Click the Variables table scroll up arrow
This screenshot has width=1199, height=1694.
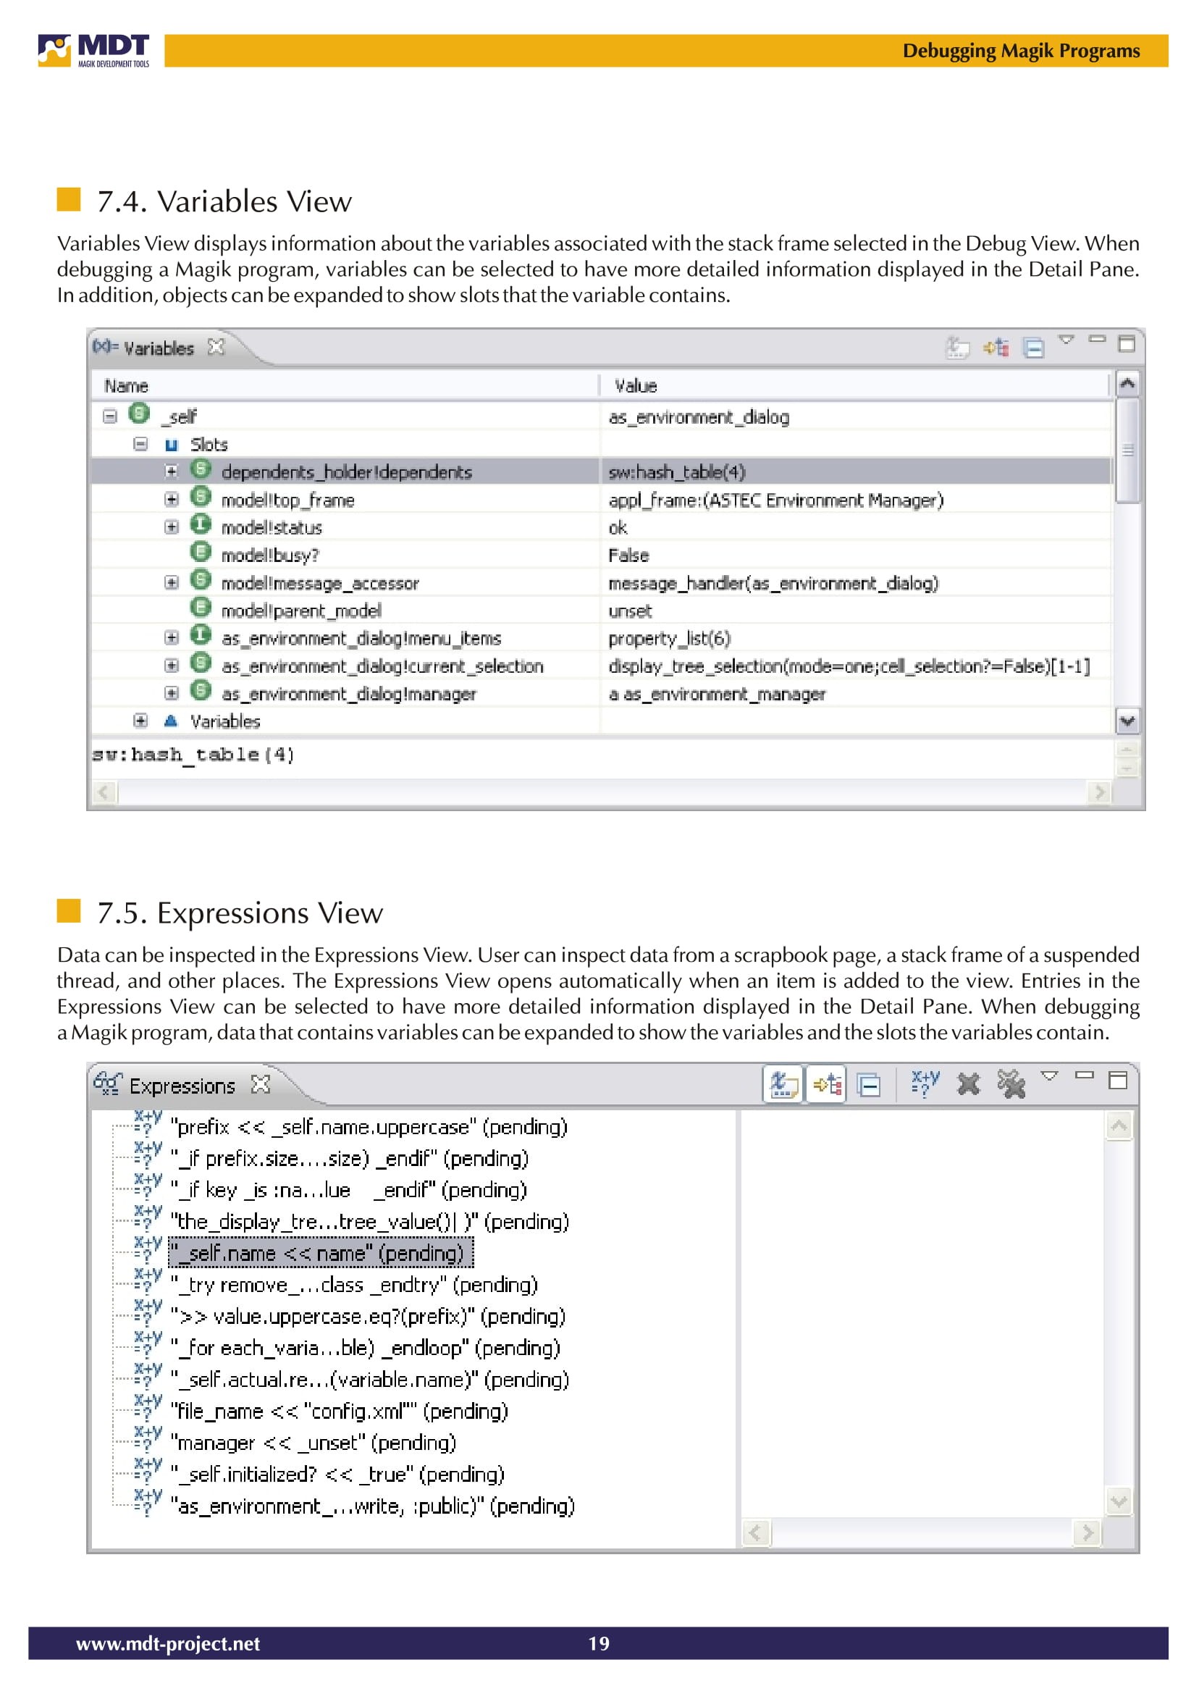[1127, 384]
